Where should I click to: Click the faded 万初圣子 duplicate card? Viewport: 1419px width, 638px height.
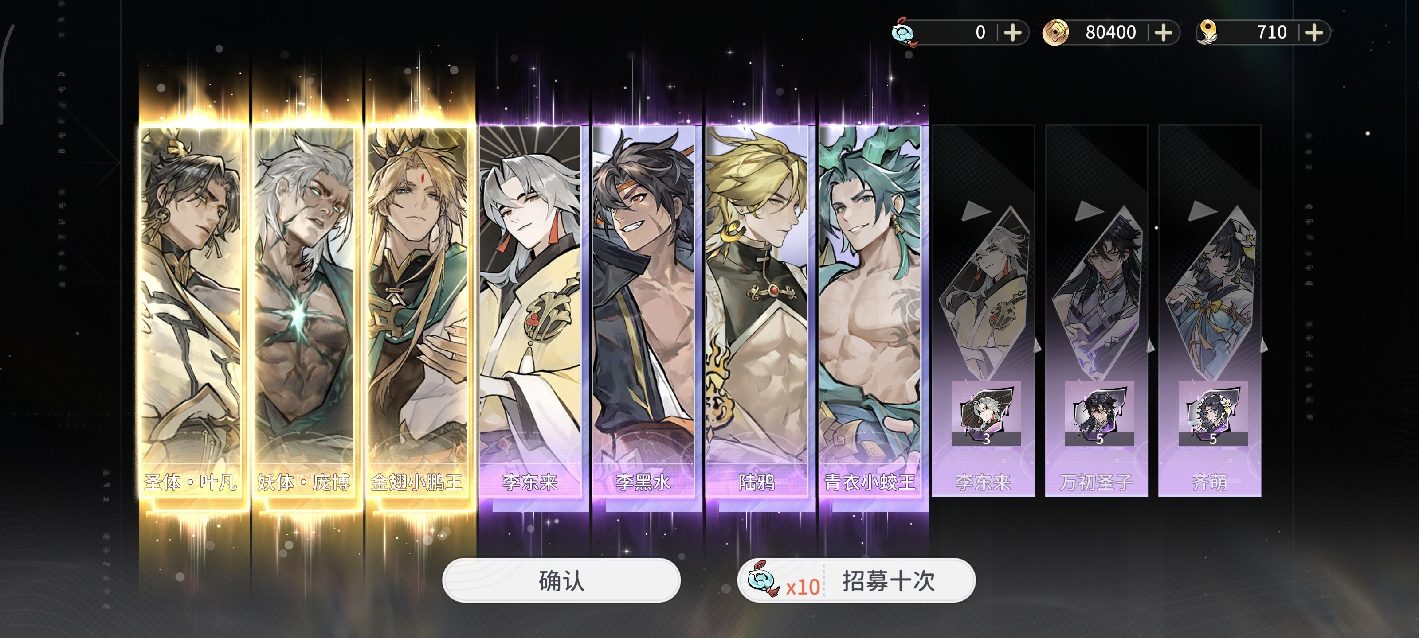click(x=1097, y=311)
